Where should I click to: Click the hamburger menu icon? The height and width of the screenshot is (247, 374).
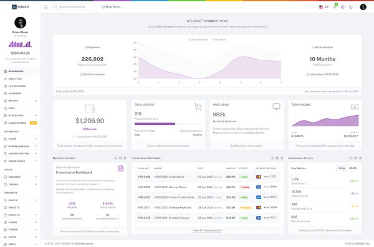pos(46,7)
